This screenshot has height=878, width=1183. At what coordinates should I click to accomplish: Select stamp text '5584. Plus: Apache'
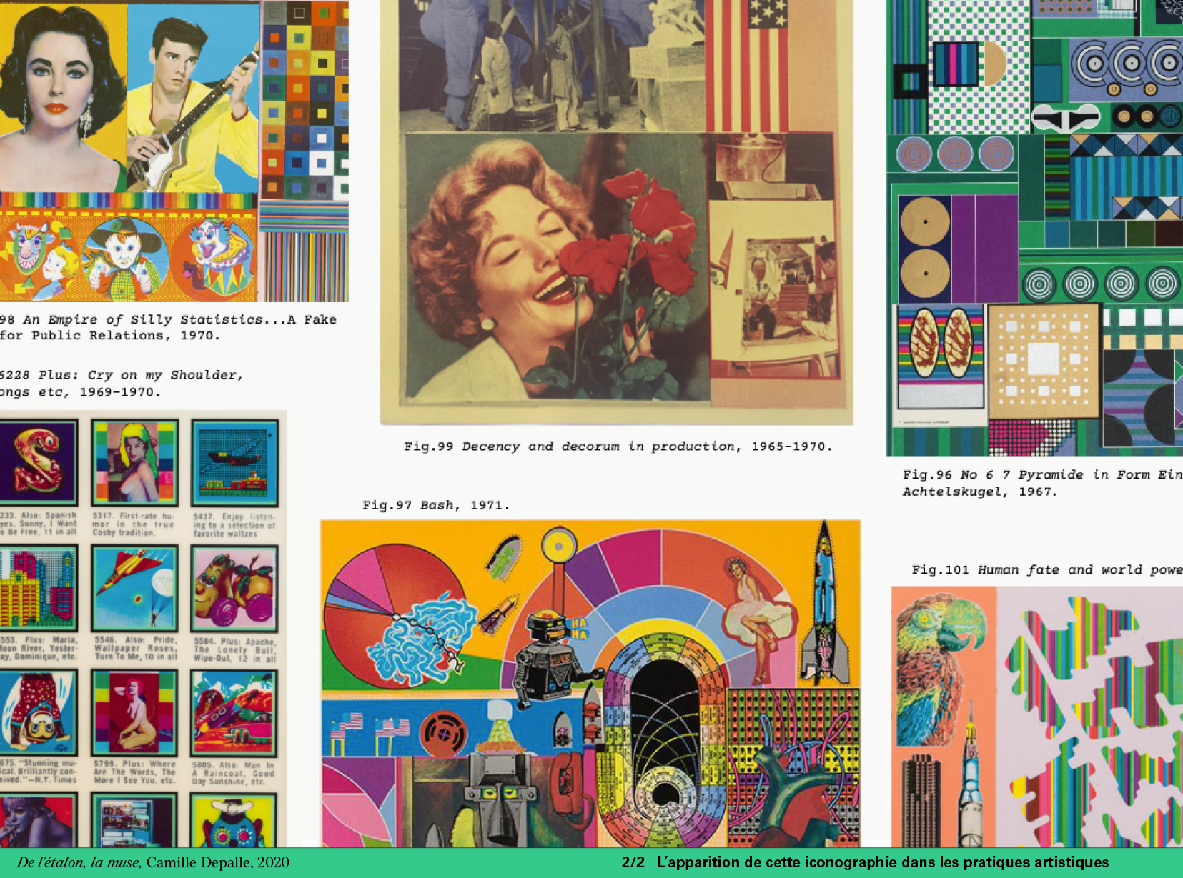(x=235, y=649)
